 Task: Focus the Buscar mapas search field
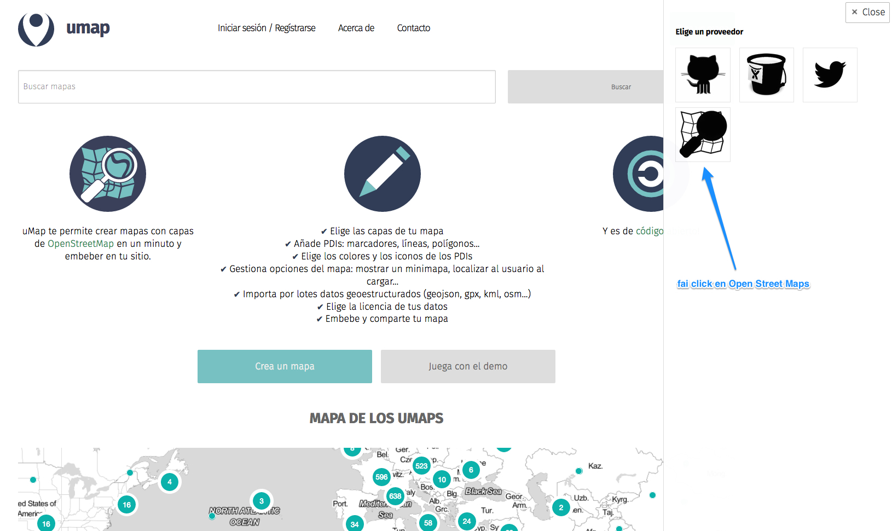point(257,86)
